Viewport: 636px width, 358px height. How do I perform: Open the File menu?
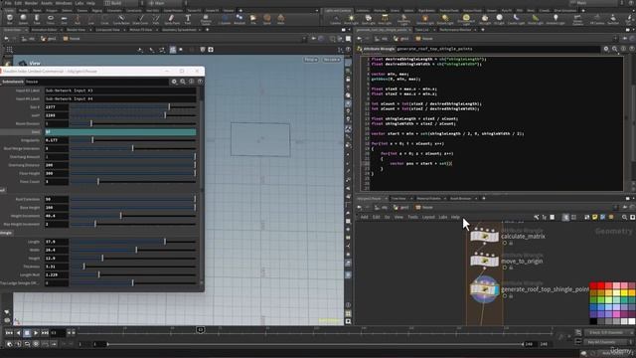(x=8, y=3)
